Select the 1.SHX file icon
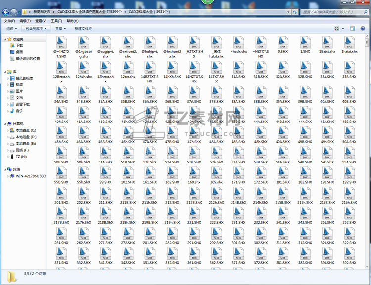This screenshot has width=371, height=285. [305, 43]
